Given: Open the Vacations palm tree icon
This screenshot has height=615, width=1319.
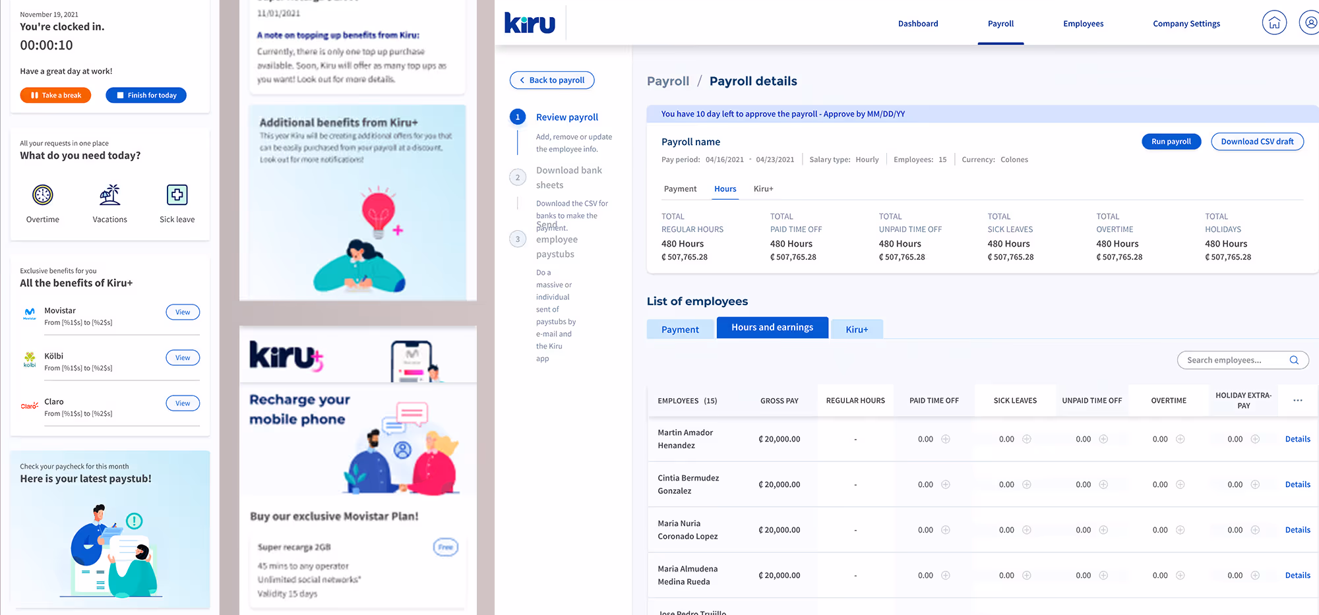Looking at the screenshot, I should tap(109, 195).
